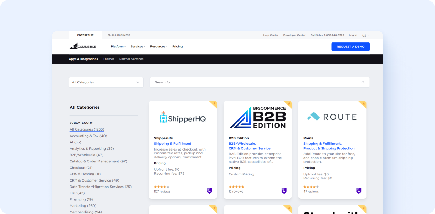Click the purple Elite badge on Route card
435x214 pixels.
(x=359, y=190)
